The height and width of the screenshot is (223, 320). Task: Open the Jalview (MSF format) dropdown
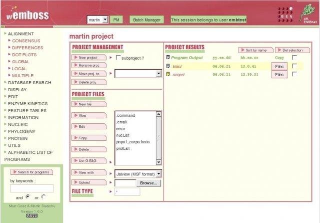[137, 173]
